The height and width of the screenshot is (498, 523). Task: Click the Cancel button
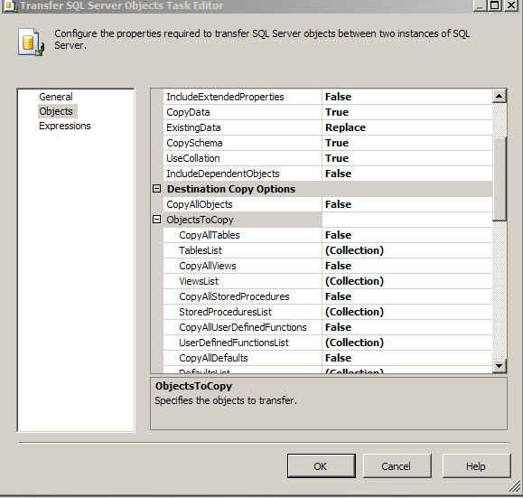[397, 466]
